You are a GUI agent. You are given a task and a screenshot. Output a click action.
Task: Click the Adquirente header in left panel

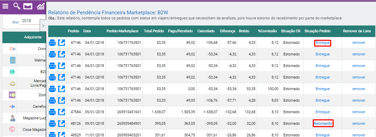(x=33, y=37)
